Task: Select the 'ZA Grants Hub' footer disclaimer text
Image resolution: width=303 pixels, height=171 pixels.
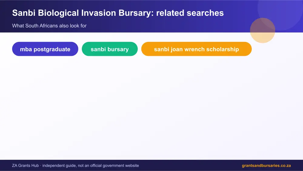Action: (x=75, y=166)
